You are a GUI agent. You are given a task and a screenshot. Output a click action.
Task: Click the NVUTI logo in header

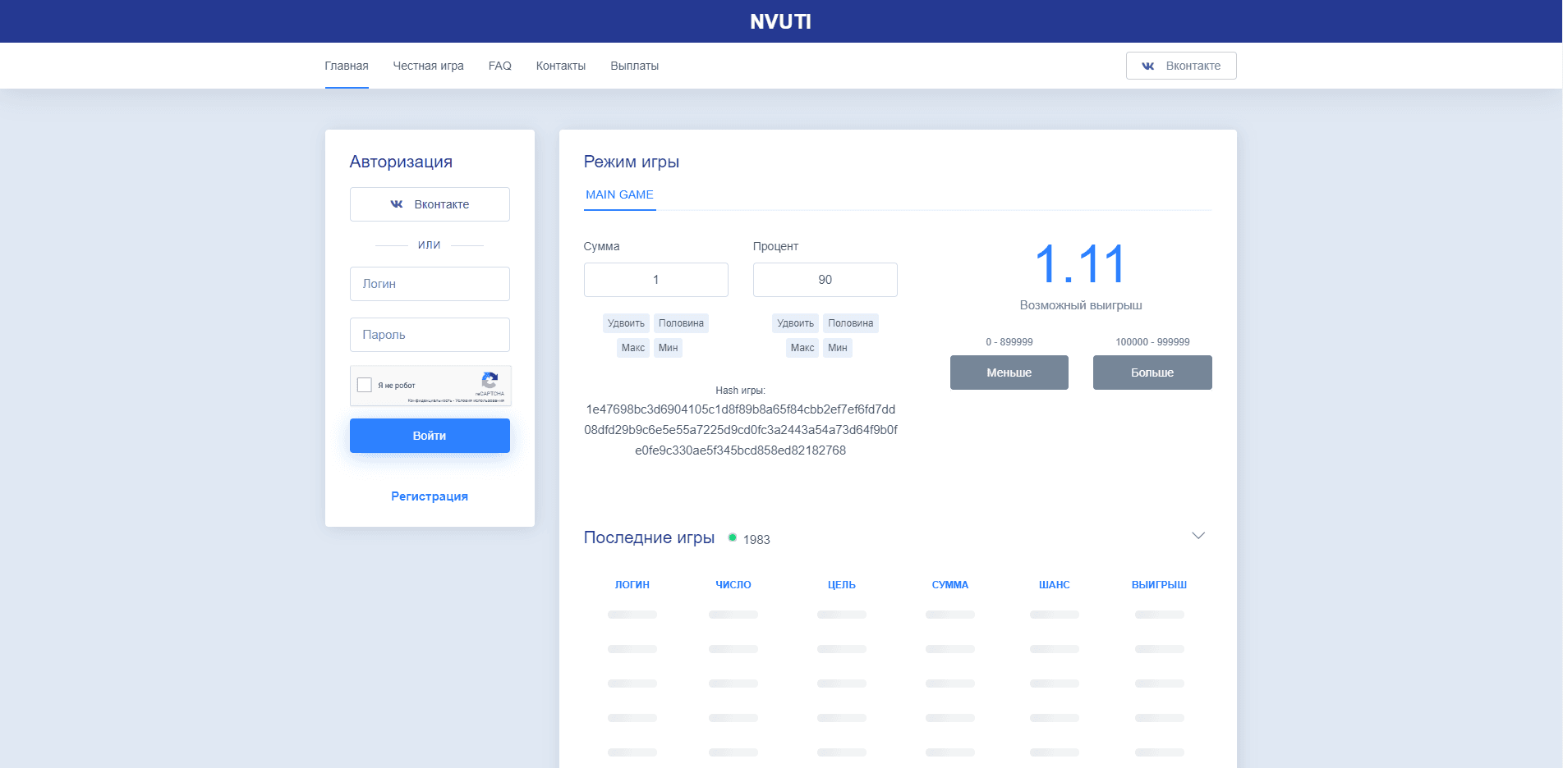tap(780, 21)
